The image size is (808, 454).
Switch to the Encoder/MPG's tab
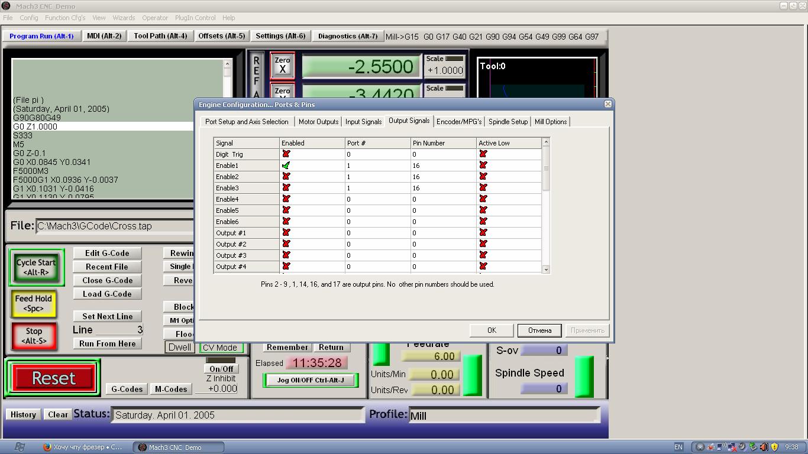point(459,122)
